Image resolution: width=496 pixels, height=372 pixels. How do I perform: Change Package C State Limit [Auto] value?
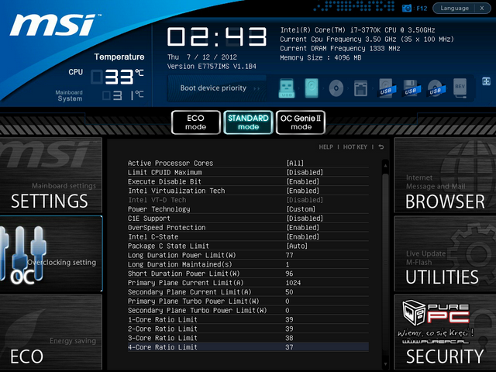coord(297,246)
